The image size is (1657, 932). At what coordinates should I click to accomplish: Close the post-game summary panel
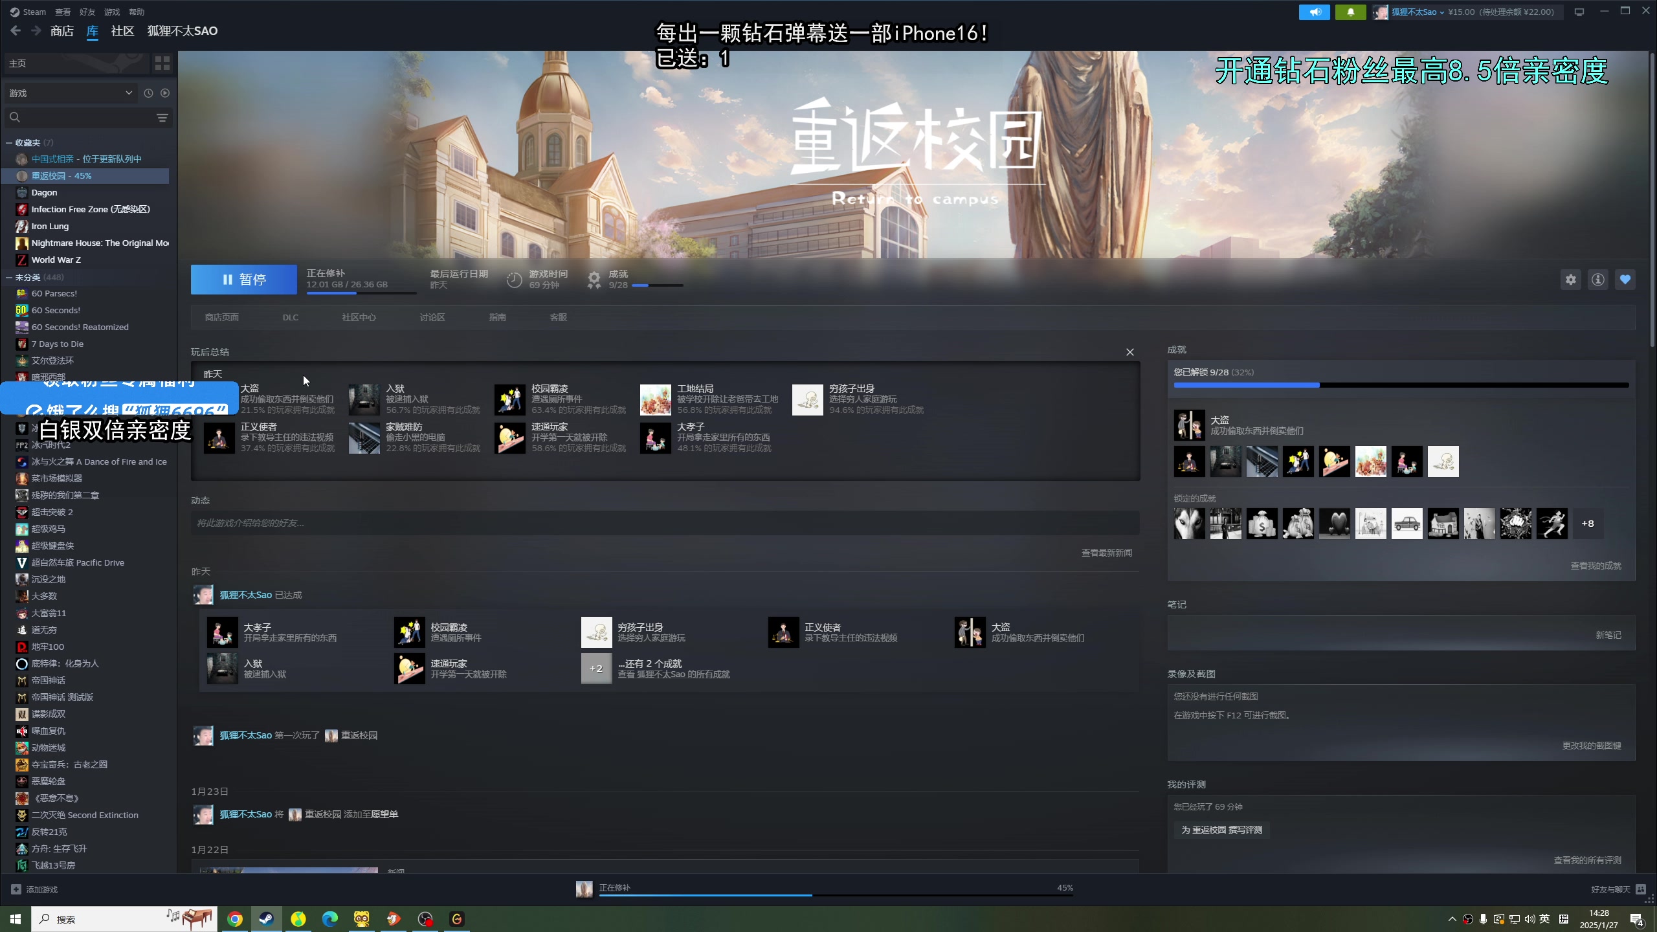tap(1130, 352)
